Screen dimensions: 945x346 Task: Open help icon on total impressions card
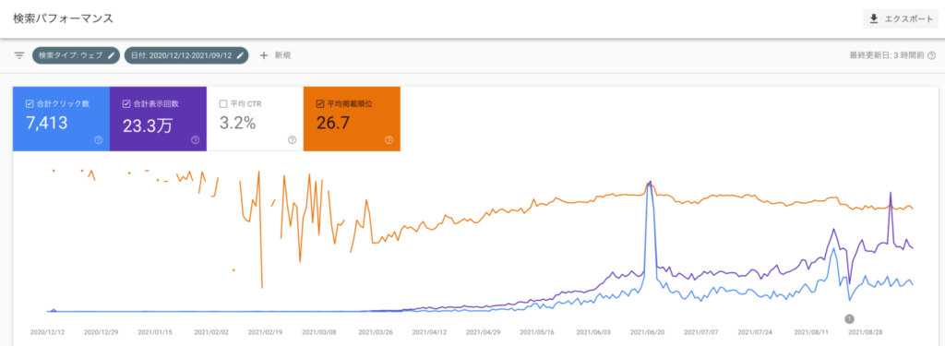[x=196, y=140]
